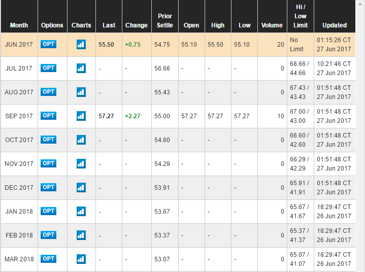This screenshot has width=365, height=272.
Task: Select the FEB 2018 month cell
Action: pyautogui.click(x=19, y=235)
